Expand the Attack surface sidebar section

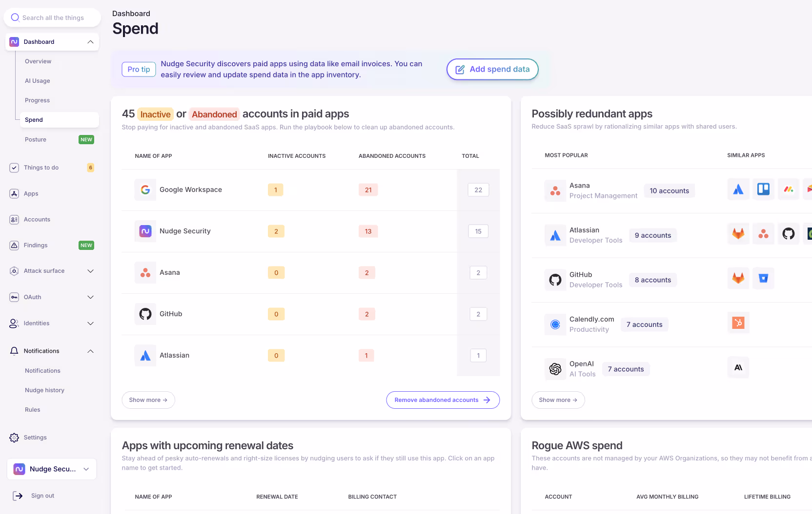click(90, 271)
